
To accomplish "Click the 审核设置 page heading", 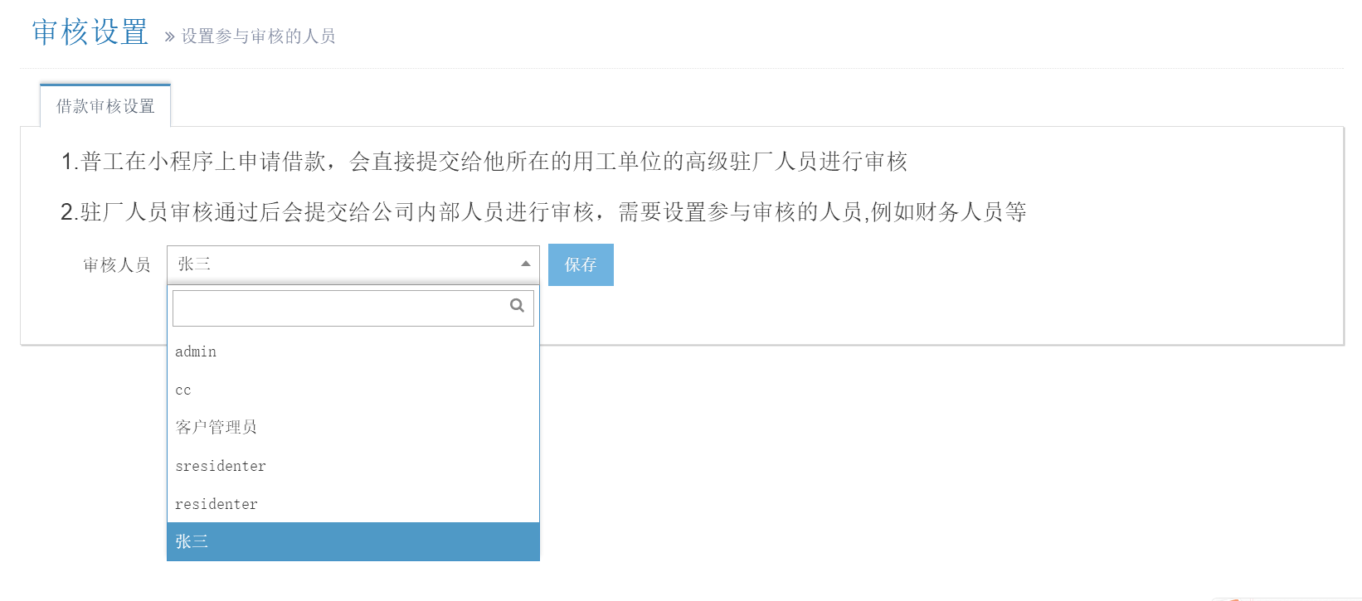I will [x=90, y=32].
